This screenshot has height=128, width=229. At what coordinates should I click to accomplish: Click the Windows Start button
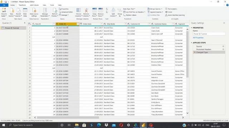[4, 125]
